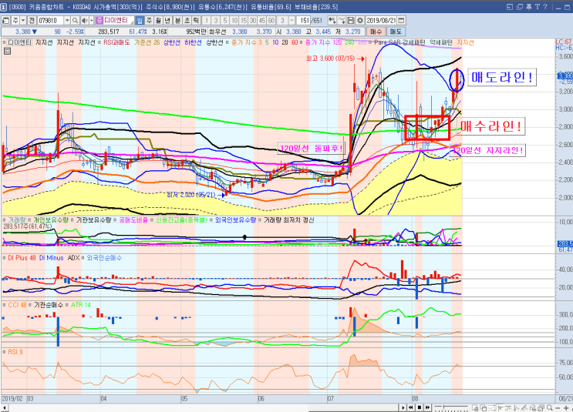Click the date field 2019/08/21
This screenshot has width=573, height=412.
pyautogui.click(x=382, y=21)
